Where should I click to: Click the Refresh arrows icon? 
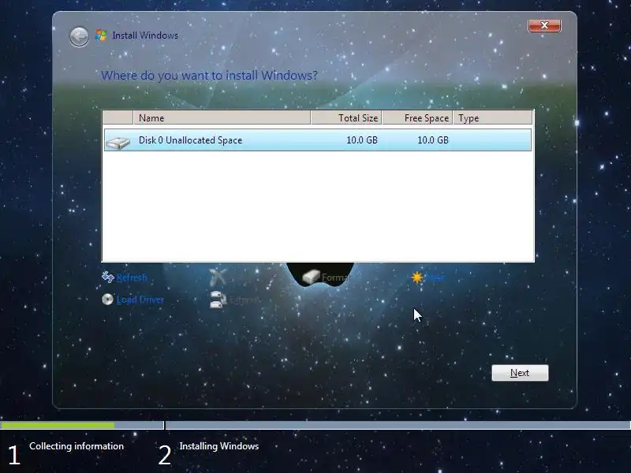[x=108, y=277]
